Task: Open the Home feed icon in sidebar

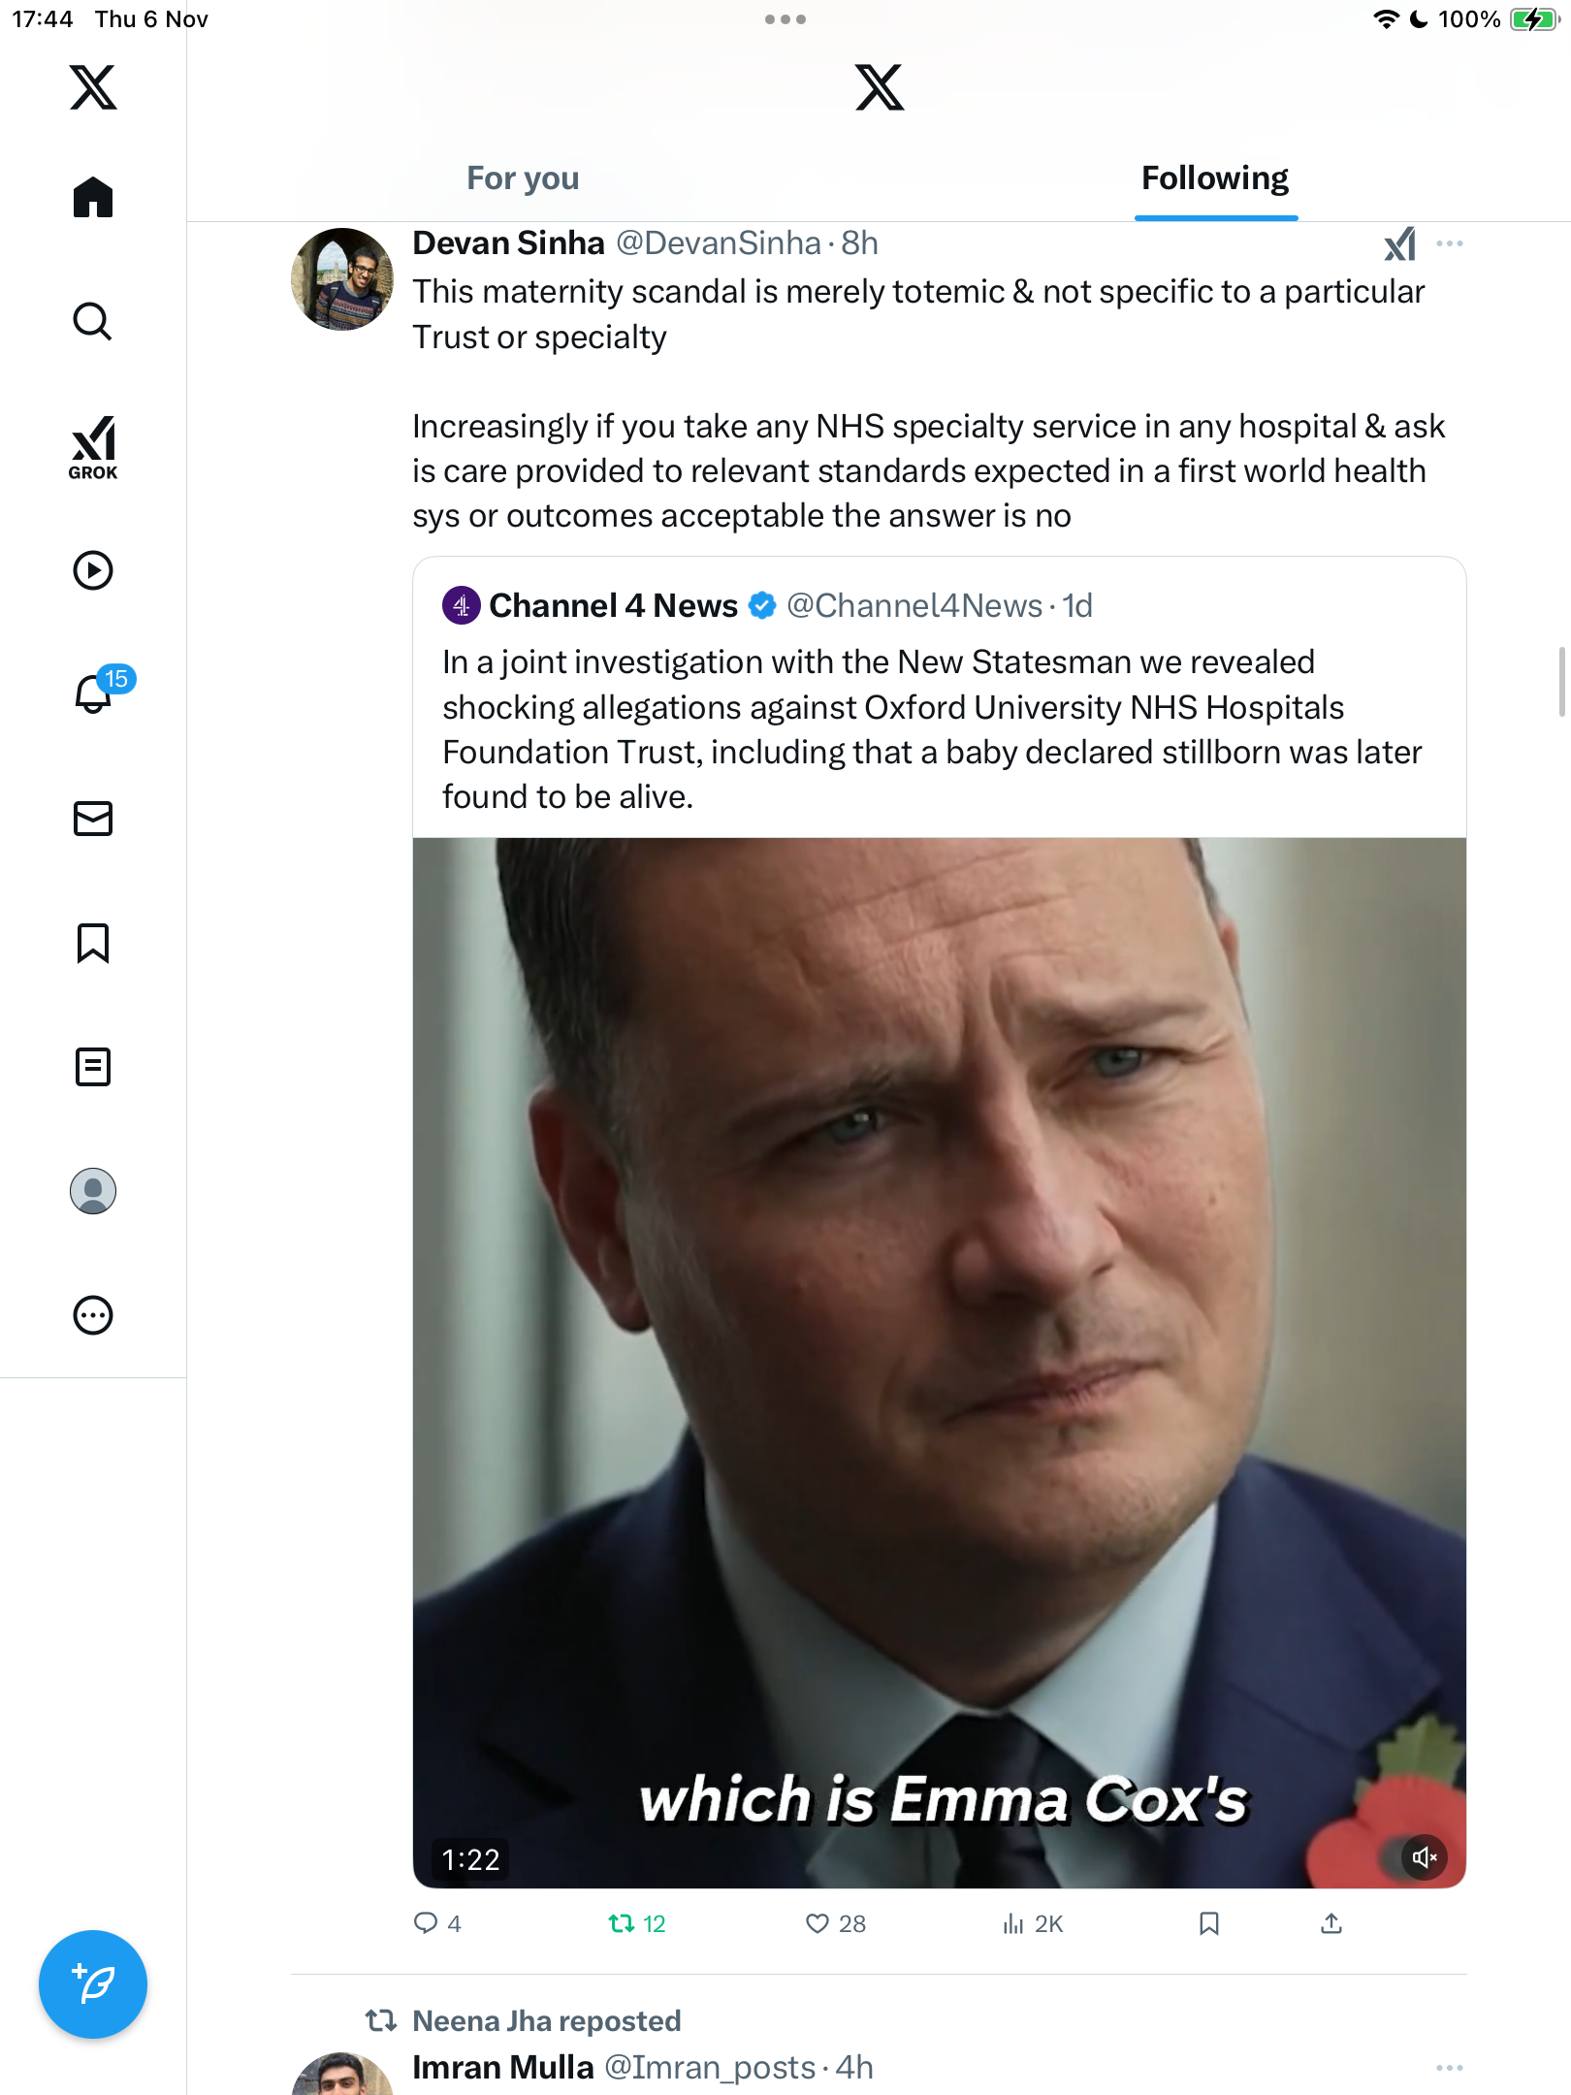Action: pos(93,197)
